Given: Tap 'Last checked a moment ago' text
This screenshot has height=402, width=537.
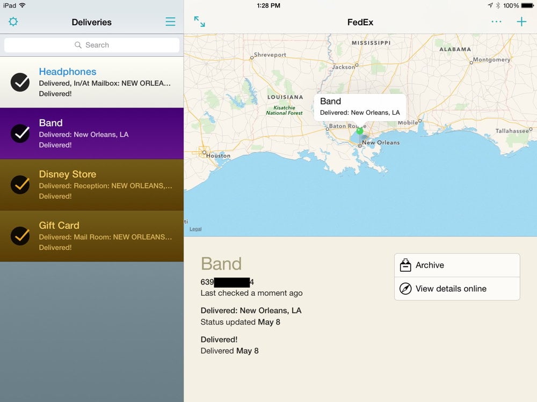Looking at the screenshot, I should click(x=251, y=293).
